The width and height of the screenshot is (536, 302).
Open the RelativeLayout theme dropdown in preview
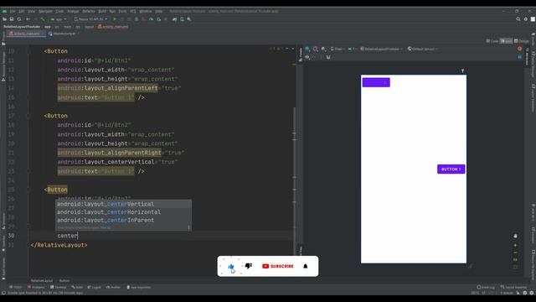[x=381, y=49]
